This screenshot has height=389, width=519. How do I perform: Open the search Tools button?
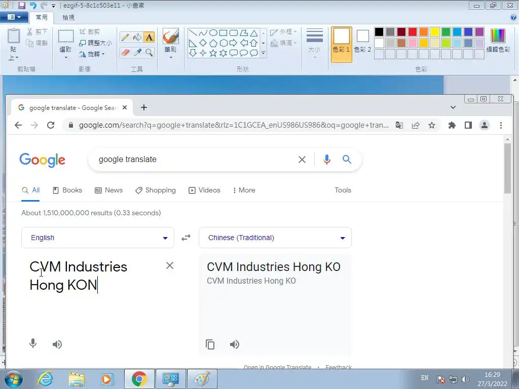(343, 190)
